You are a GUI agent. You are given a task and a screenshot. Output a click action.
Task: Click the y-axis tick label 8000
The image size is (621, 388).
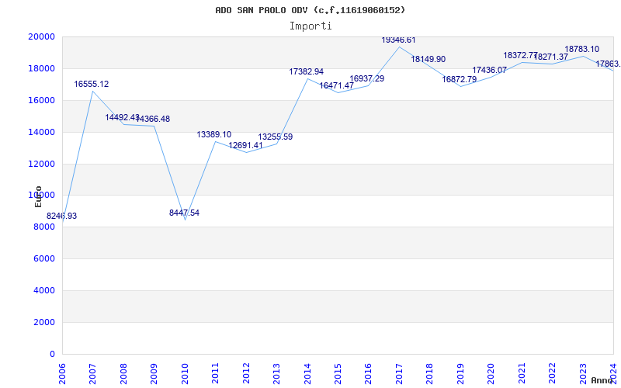tap(44, 227)
